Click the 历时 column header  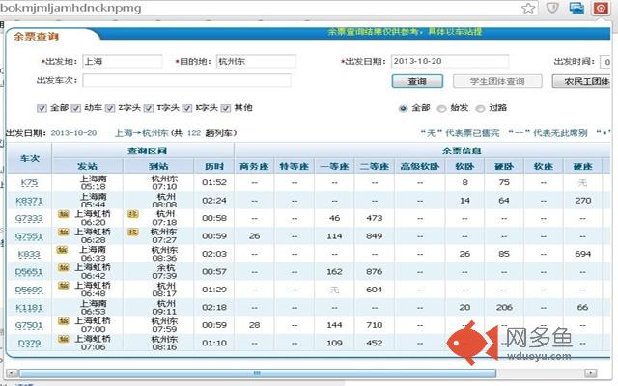pyautogui.click(x=214, y=166)
